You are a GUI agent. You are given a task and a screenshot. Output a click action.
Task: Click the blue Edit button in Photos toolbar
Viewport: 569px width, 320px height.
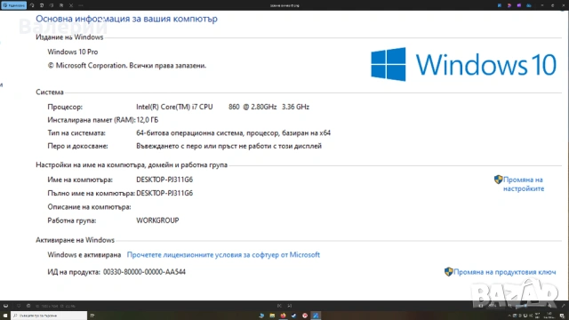coord(14,5)
